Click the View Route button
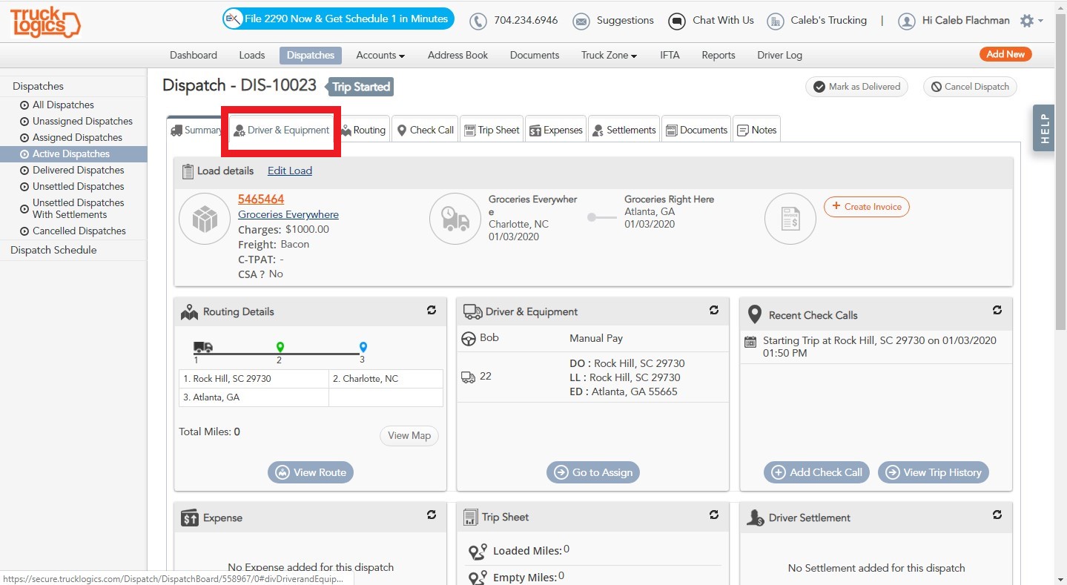This screenshot has height=585, width=1067. tap(311, 472)
